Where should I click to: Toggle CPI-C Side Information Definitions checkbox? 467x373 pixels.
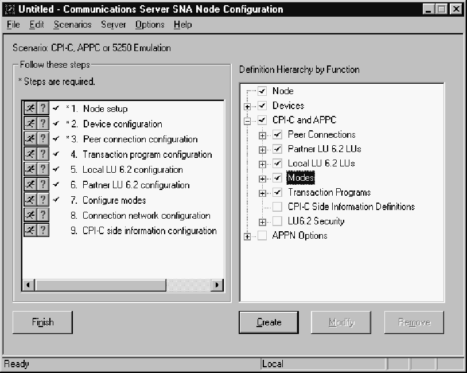(277, 207)
